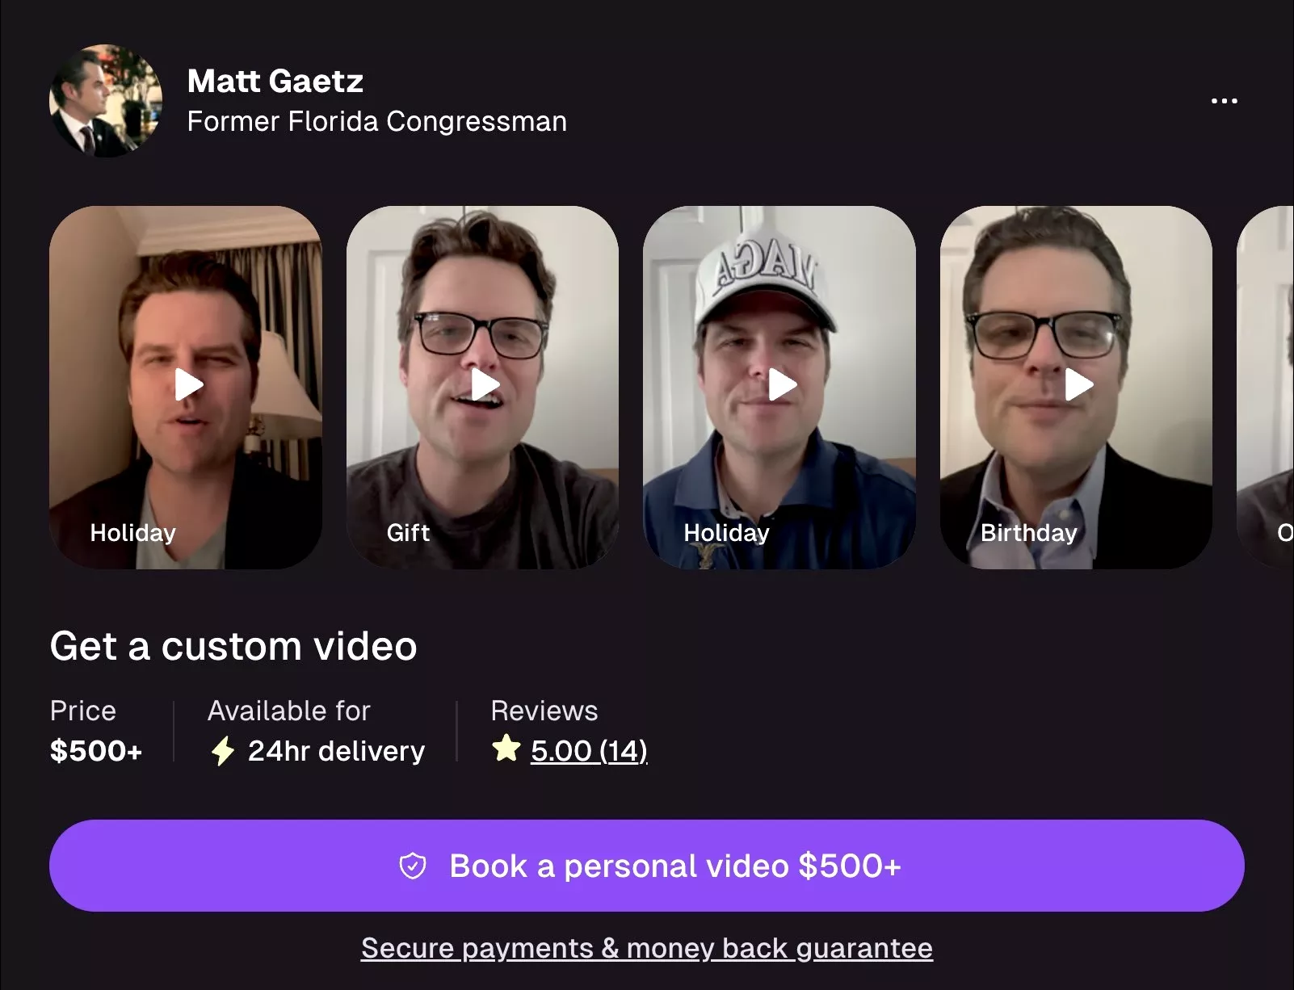The image size is (1294, 990).
Task: Click the round profile picture avatar
Action: (106, 101)
